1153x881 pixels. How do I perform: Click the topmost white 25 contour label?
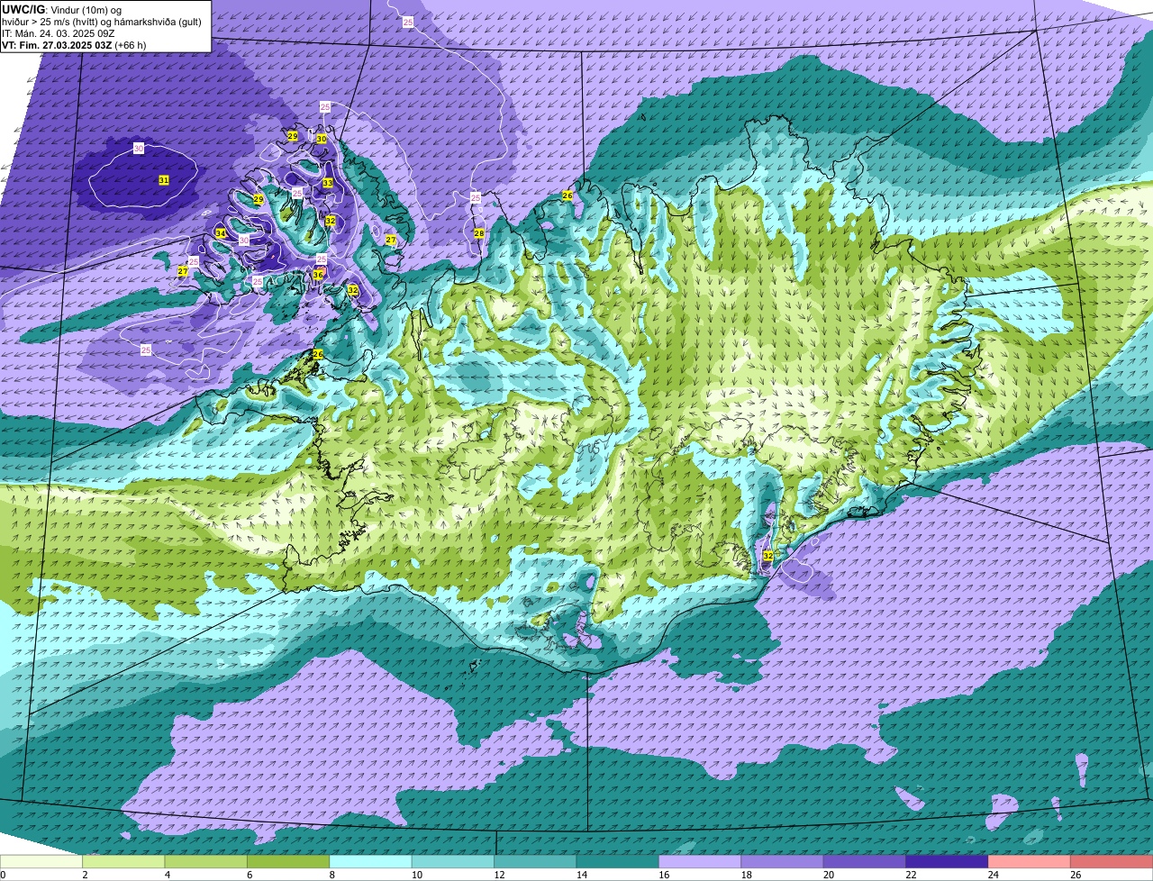pyautogui.click(x=408, y=21)
